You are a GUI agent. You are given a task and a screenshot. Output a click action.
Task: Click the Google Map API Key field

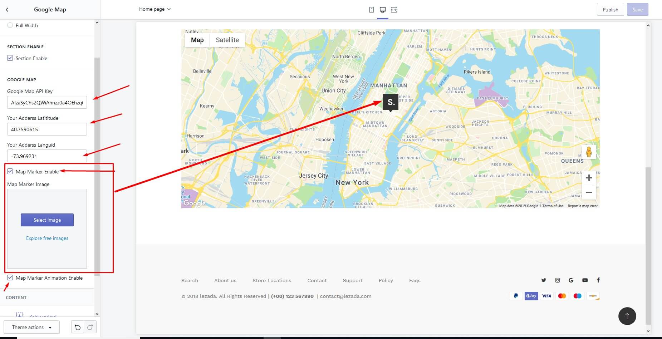(x=47, y=102)
